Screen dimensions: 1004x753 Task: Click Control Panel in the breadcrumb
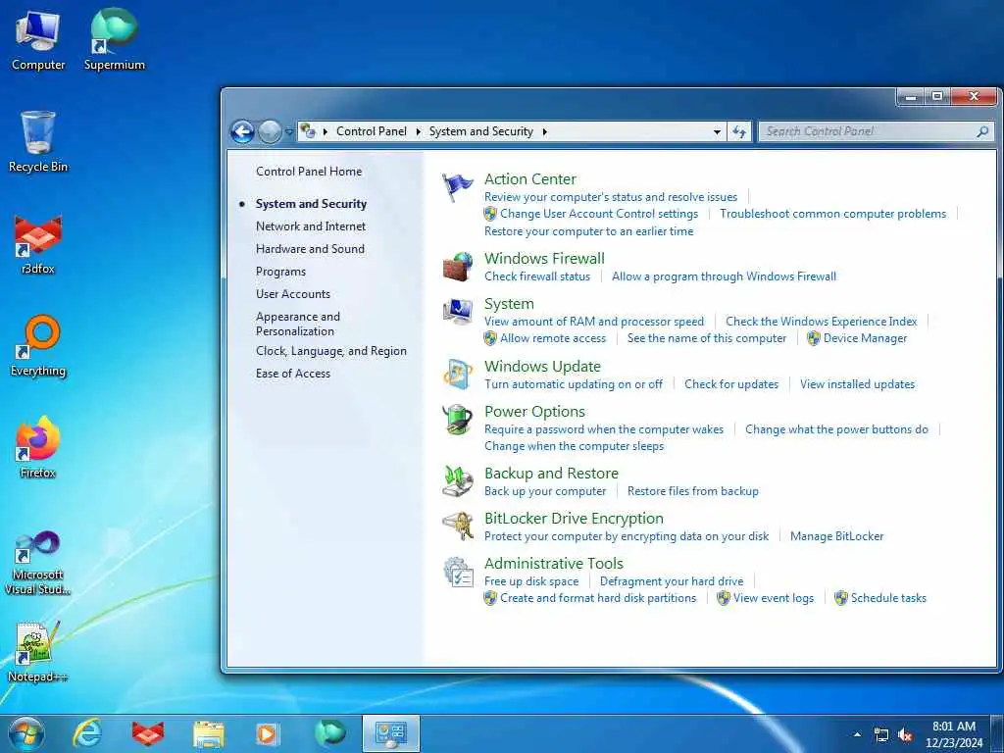(x=372, y=131)
